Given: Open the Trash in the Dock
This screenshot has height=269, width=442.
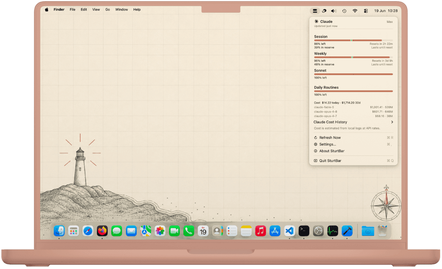Looking at the screenshot, I should tap(382, 231).
